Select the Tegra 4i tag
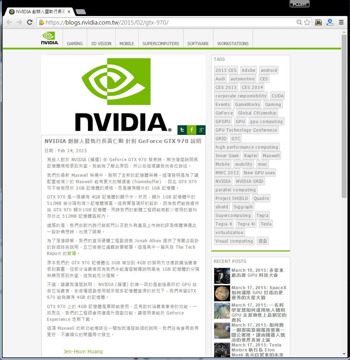 click(246, 224)
